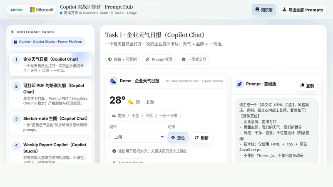333x187 pixels.
Task: Click the layers icon in 一页式交付 tag
Action: pos(184,59)
